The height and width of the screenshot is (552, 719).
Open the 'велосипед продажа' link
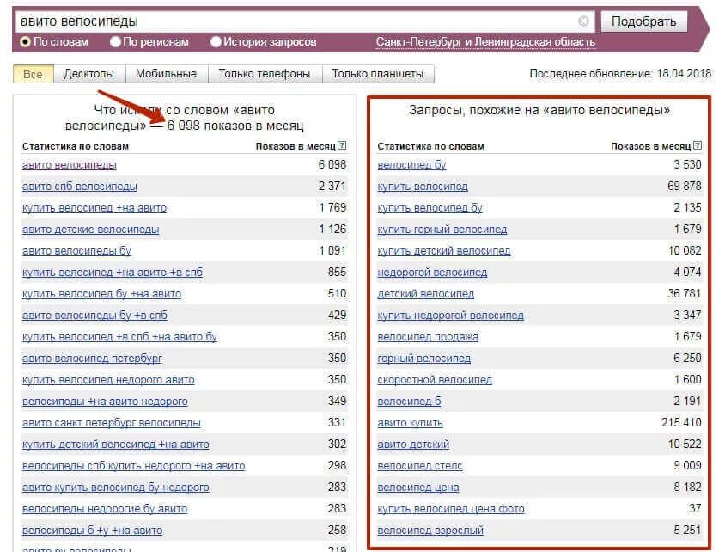pos(428,337)
